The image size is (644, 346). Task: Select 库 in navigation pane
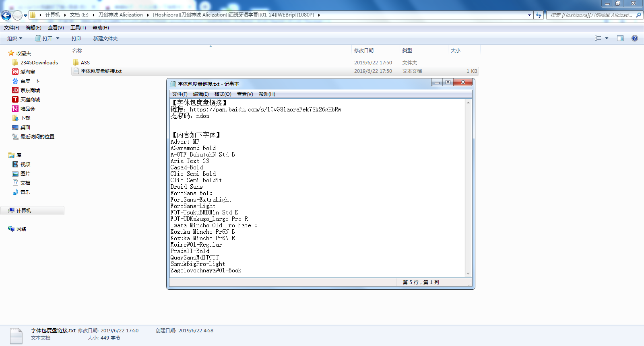[19, 155]
